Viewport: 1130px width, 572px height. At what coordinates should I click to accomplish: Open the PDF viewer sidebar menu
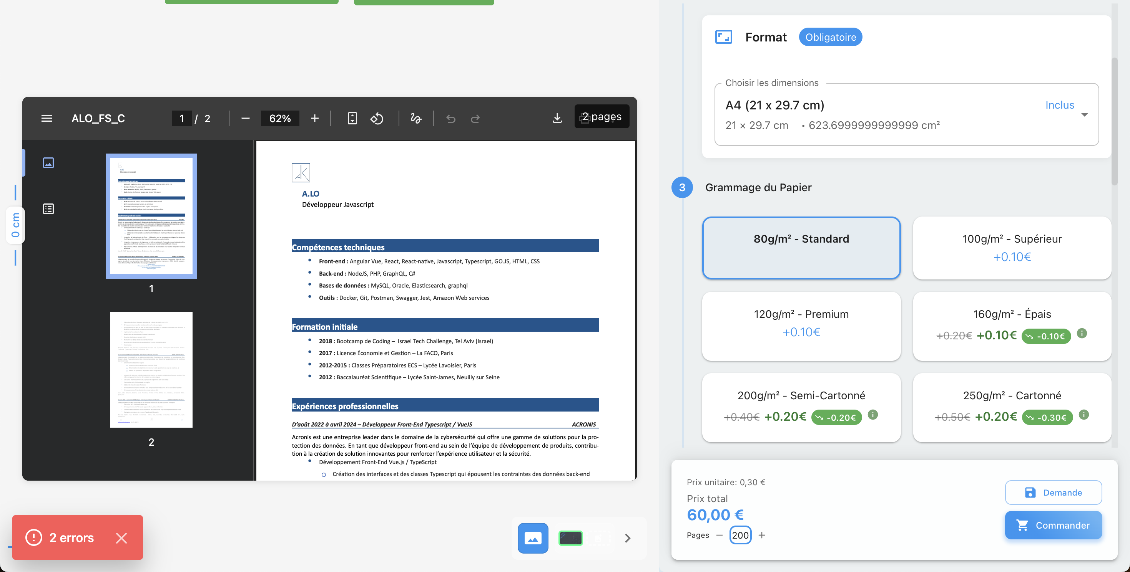click(x=47, y=118)
